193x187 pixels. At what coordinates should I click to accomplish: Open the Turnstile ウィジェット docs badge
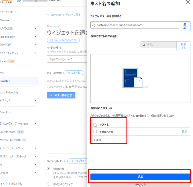pyautogui.click(x=63, y=40)
